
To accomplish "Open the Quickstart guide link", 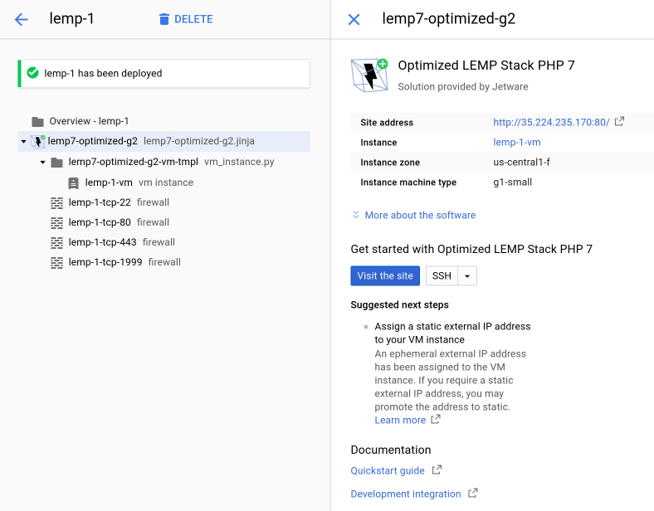I will pos(388,470).
